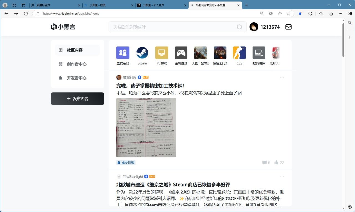Open the PC游戏 category icon
355x212 pixels.
tap(162, 53)
